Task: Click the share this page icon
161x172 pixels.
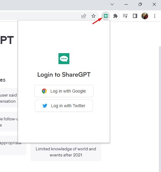Action: click(84, 16)
